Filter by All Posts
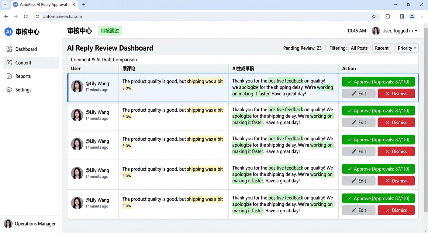428x233 pixels. 359,48
